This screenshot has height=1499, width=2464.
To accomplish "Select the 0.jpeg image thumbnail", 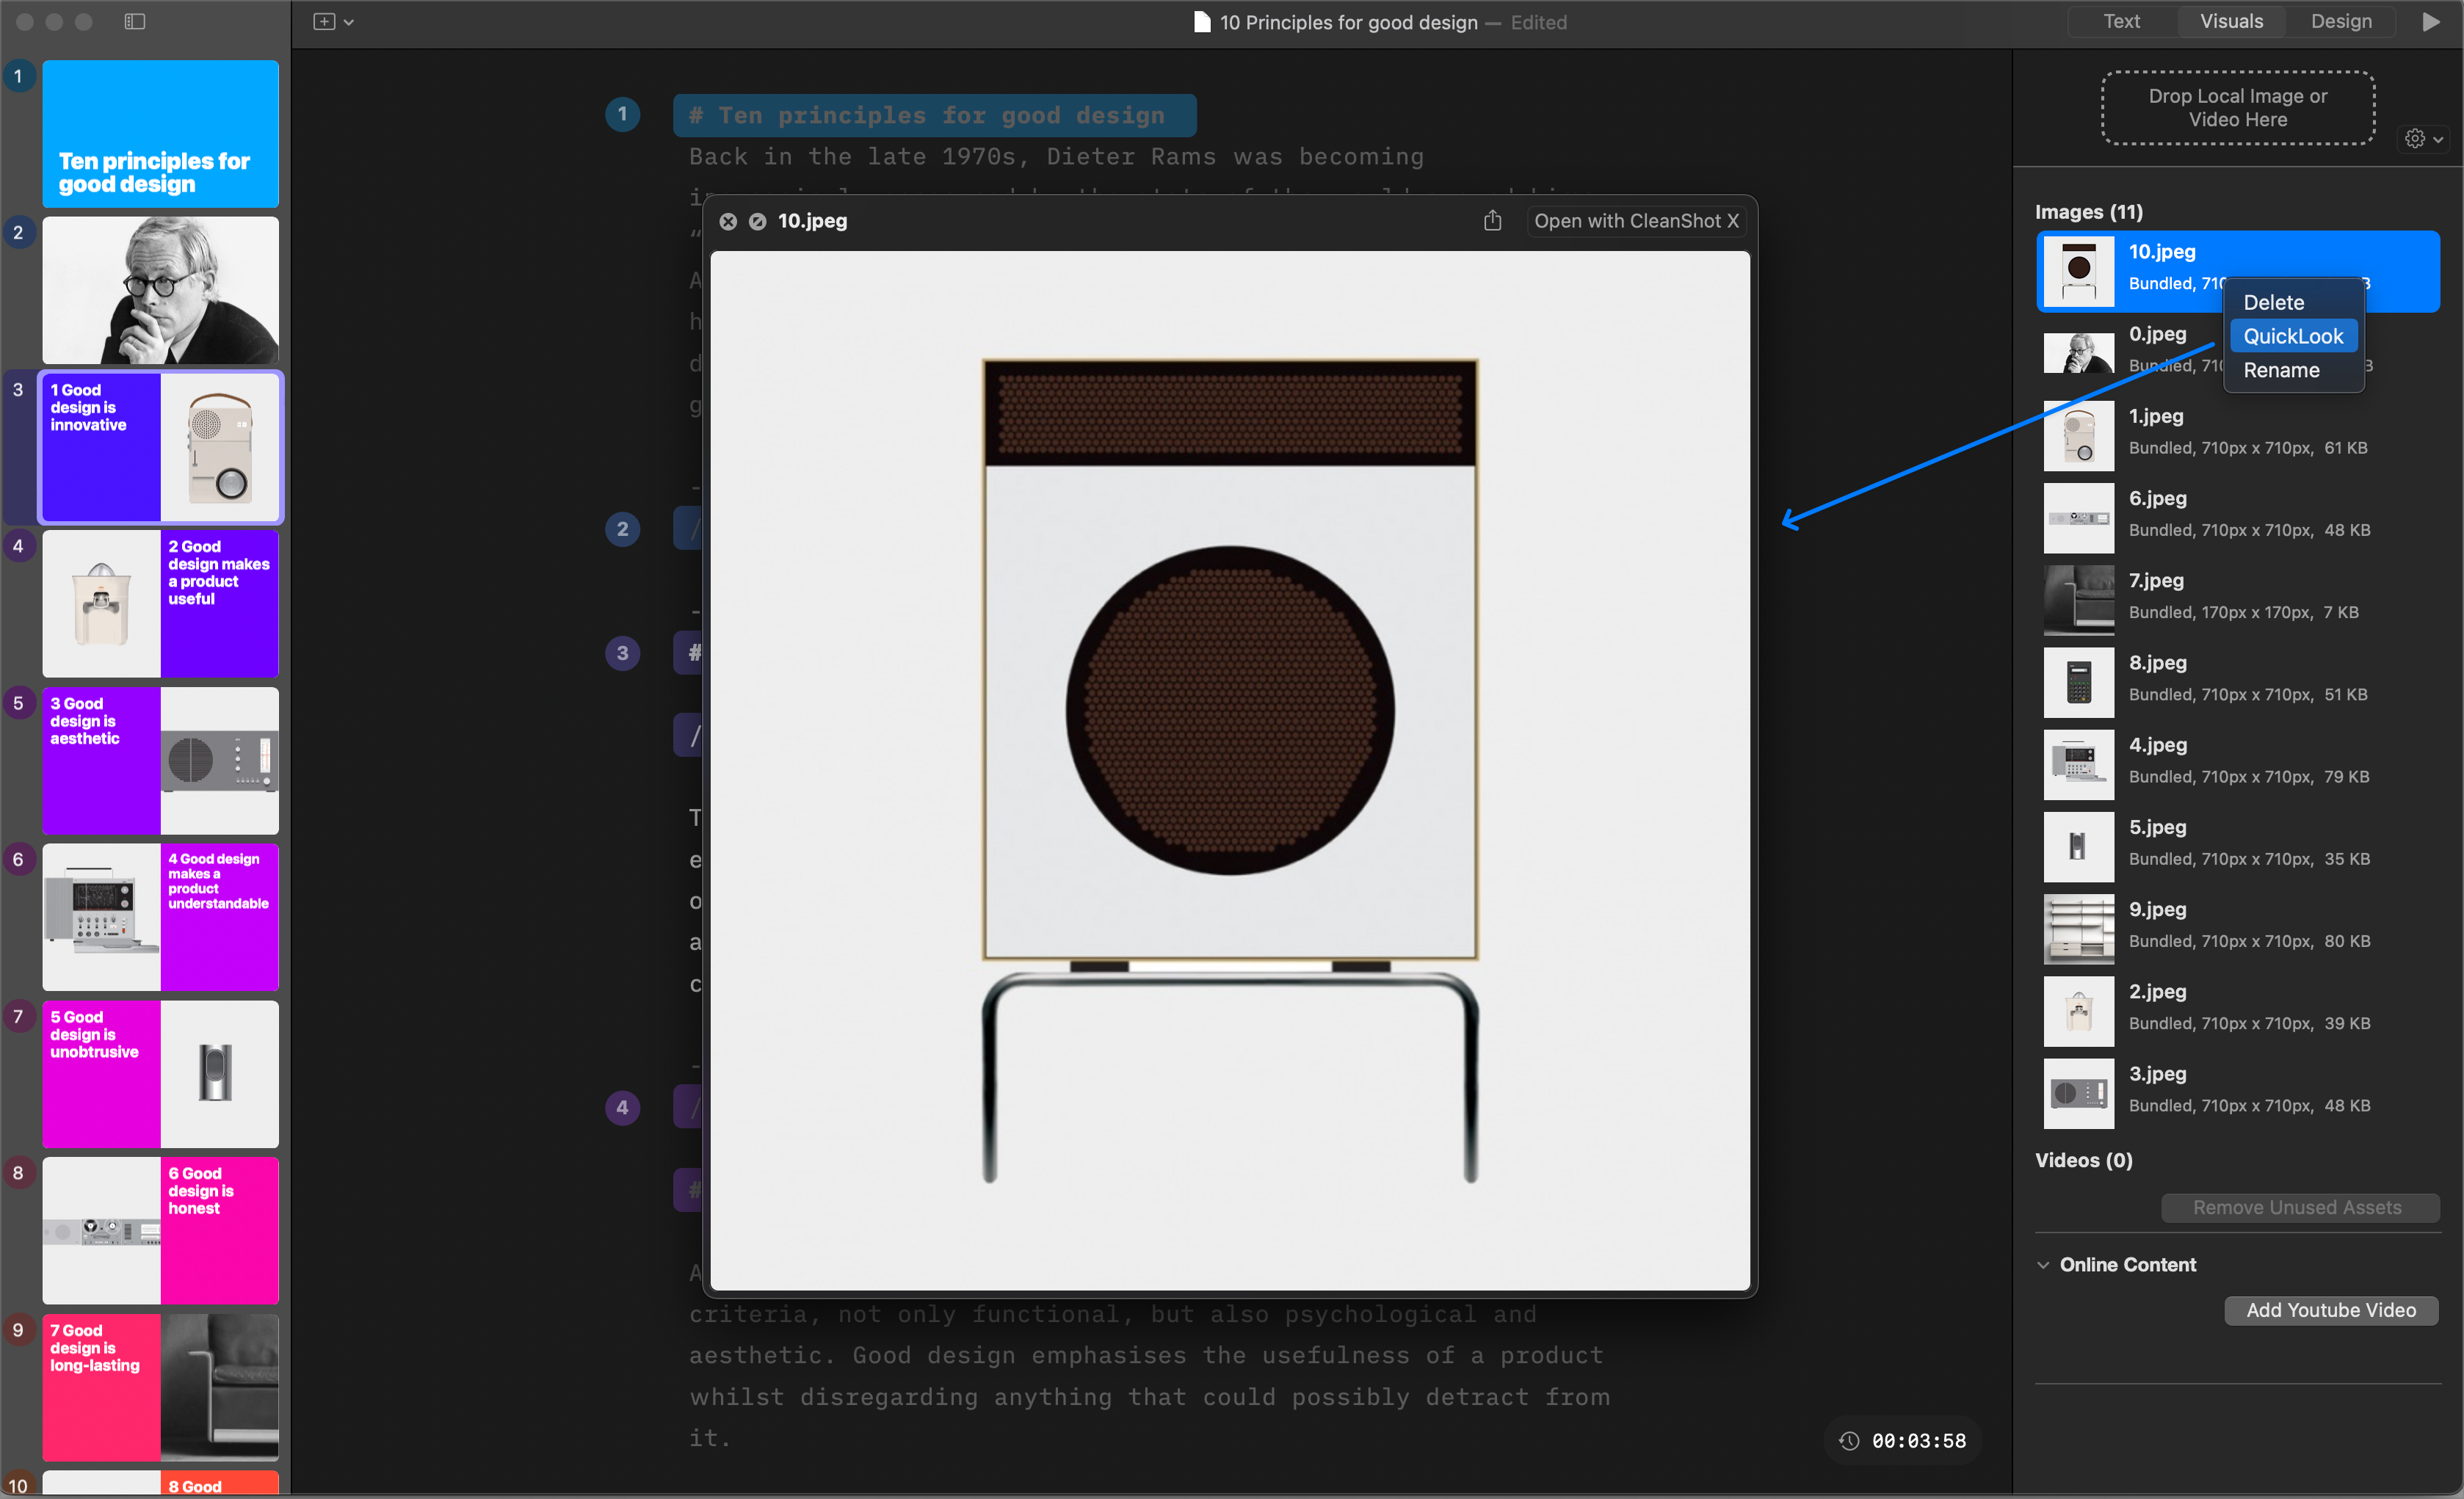I will 2079,352.
